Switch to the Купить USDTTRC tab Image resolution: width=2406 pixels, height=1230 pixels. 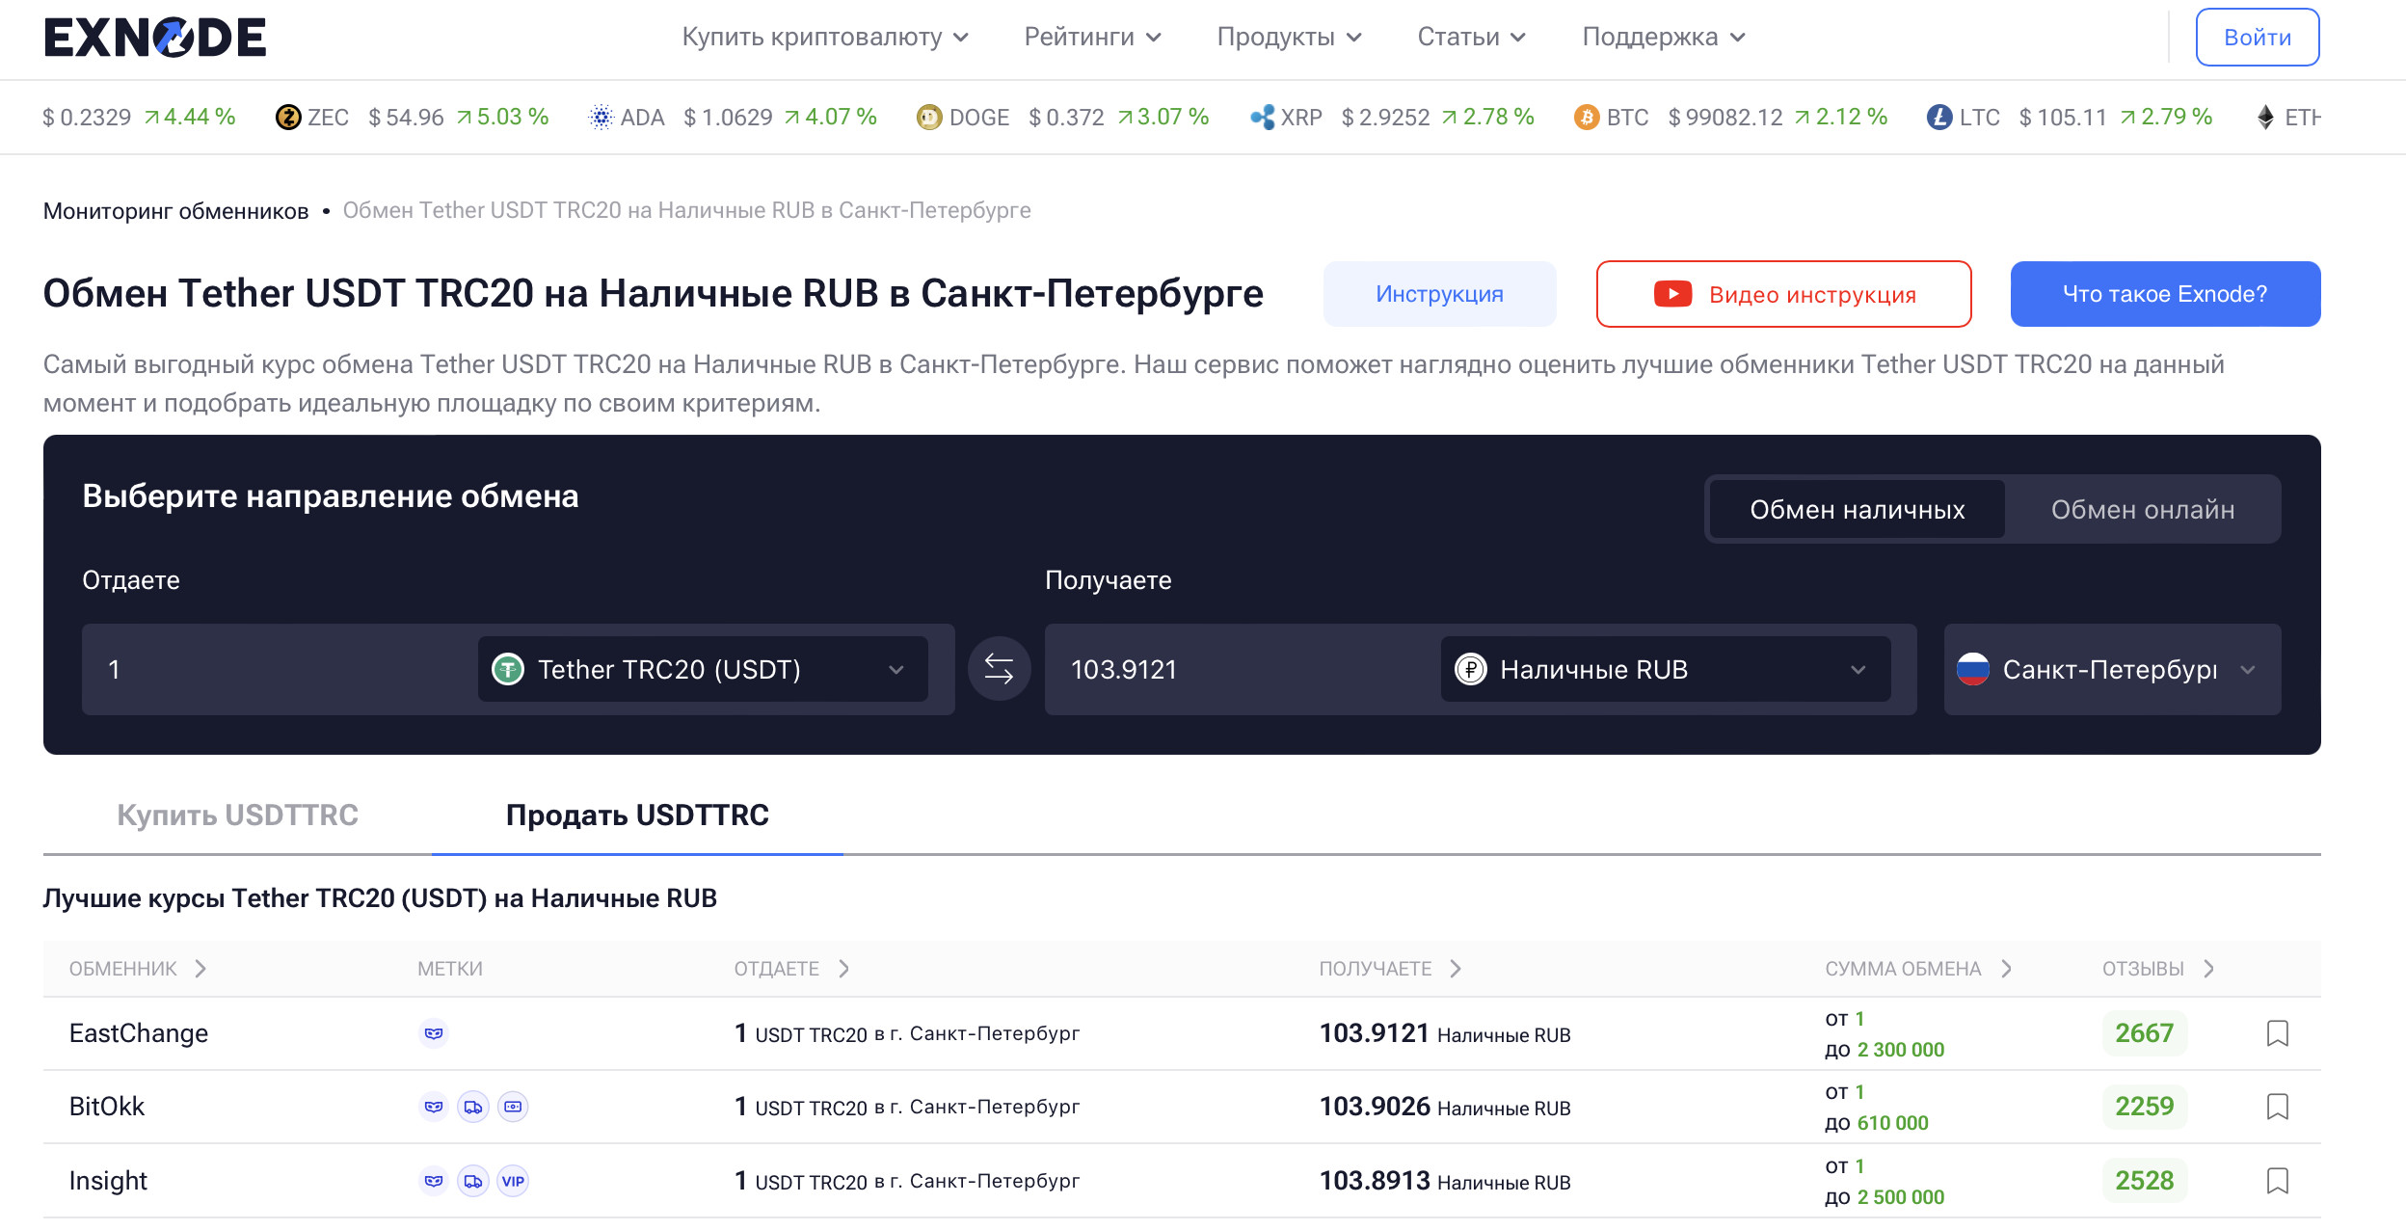[237, 816]
